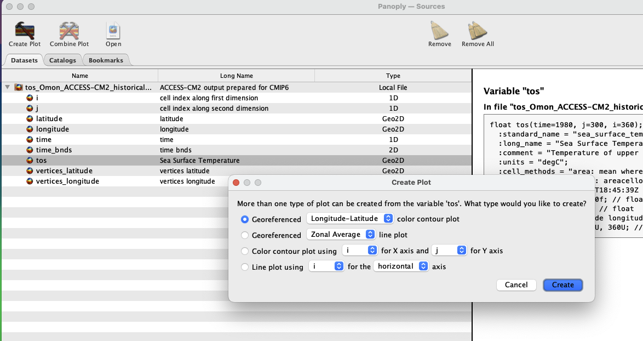The image size is (643, 341).
Task: Select the latitude variable icon
Action: [30, 119]
